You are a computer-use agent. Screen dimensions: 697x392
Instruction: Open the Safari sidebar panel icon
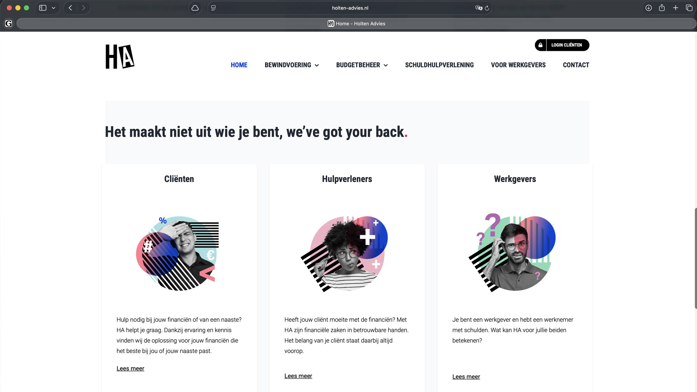click(43, 8)
